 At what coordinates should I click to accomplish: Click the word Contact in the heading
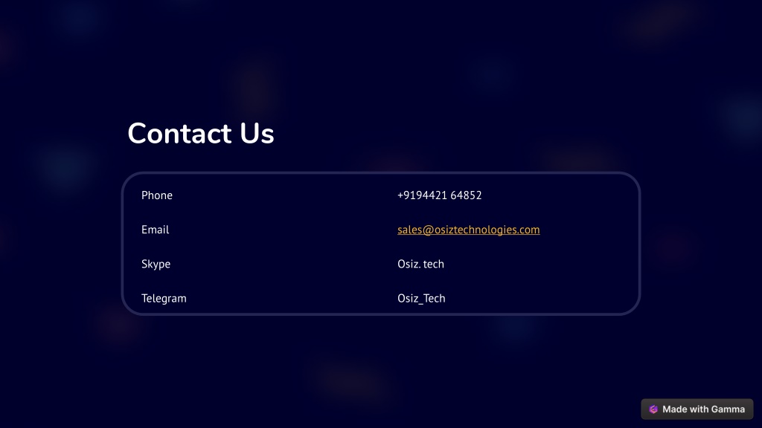[179, 133]
